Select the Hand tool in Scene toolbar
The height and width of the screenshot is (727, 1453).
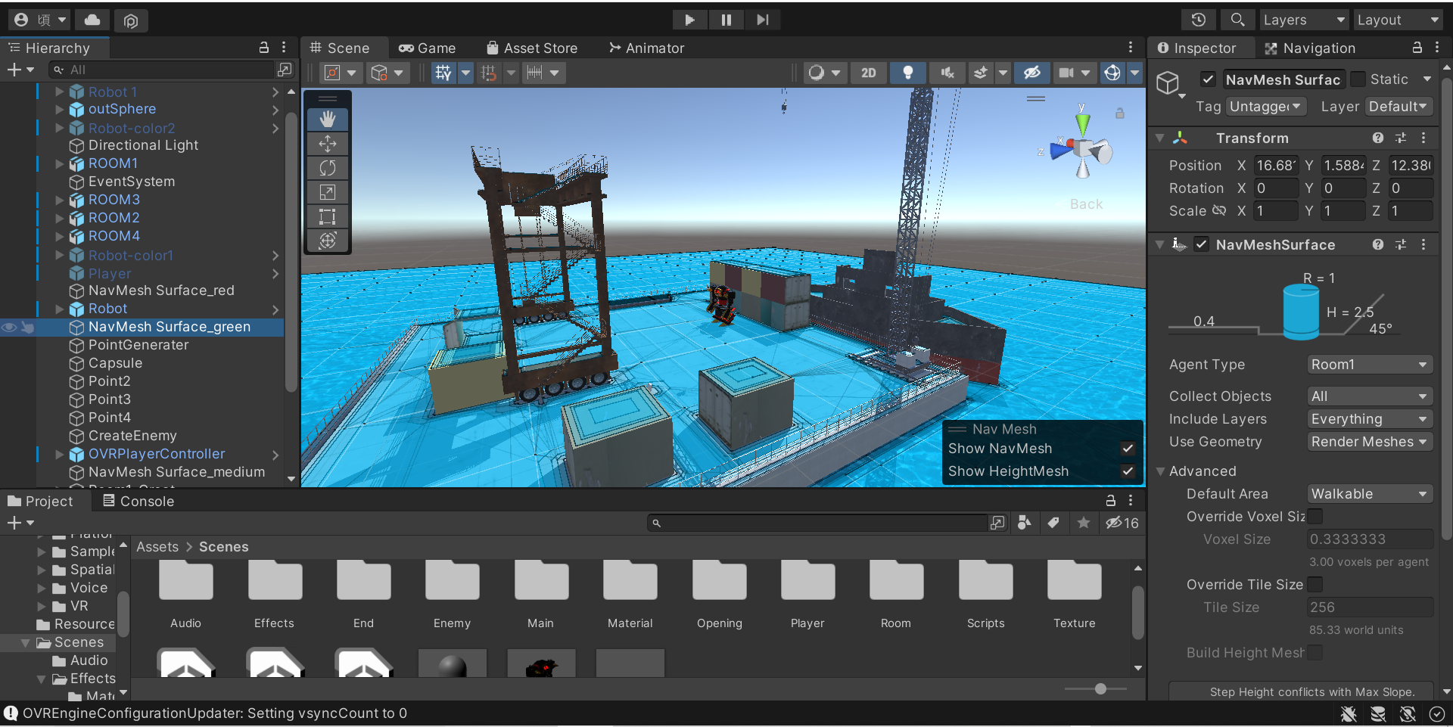(327, 120)
